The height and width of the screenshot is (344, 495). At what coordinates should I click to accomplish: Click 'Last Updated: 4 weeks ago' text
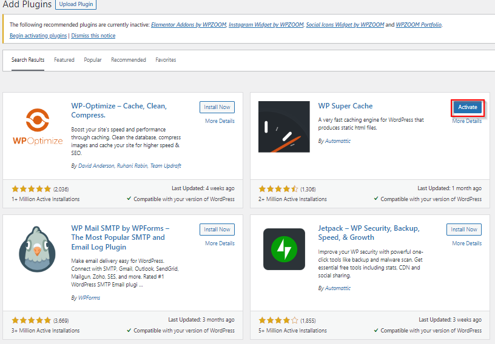click(x=203, y=188)
